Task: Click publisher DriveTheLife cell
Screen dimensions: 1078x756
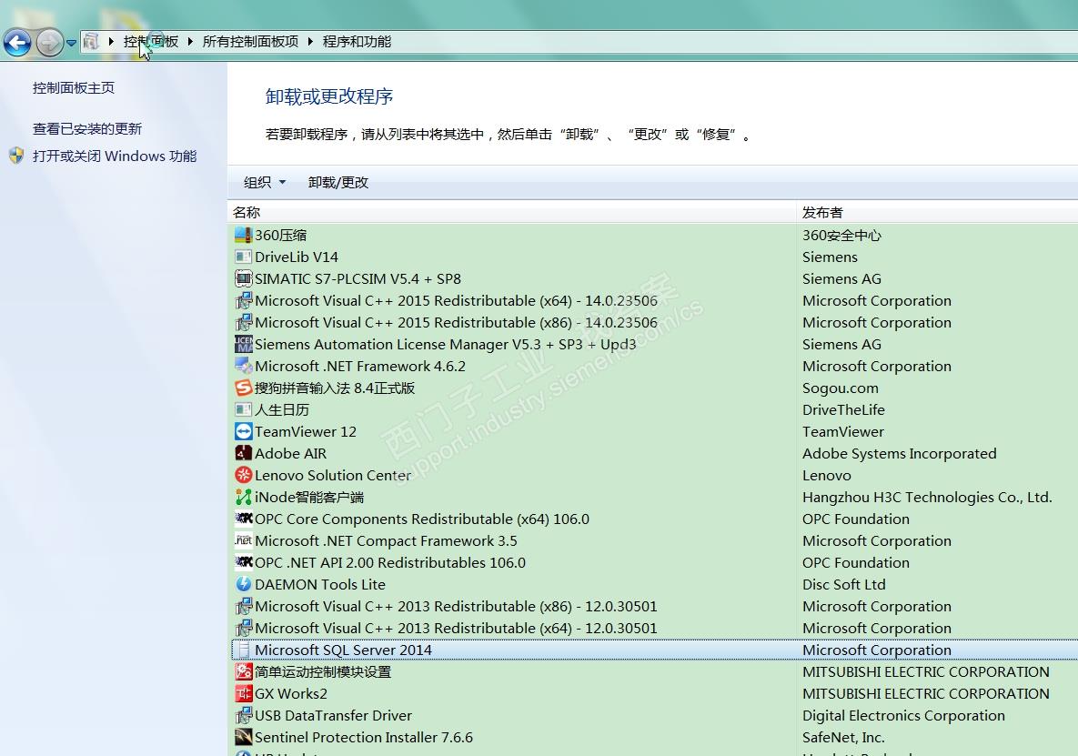Action: click(x=843, y=409)
